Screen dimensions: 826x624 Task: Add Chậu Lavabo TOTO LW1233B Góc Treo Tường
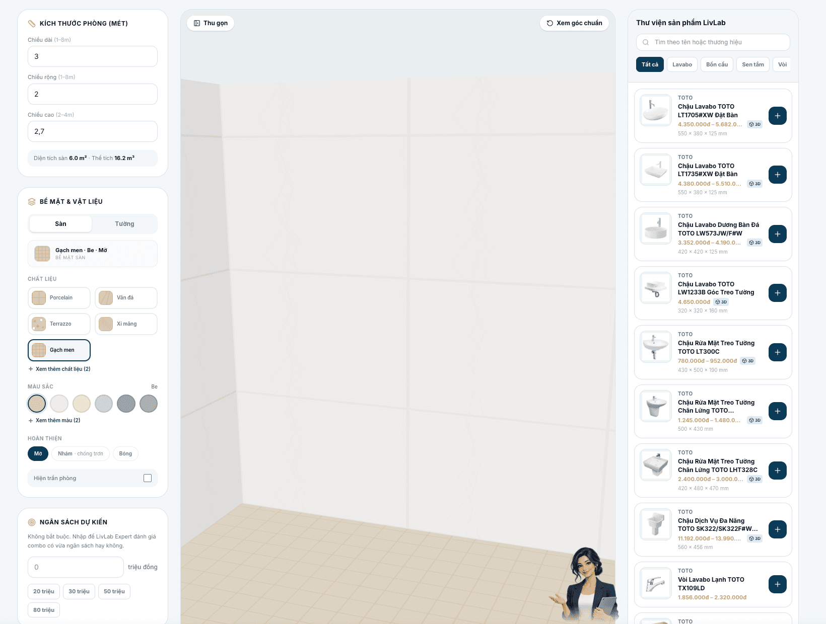tap(777, 293)
